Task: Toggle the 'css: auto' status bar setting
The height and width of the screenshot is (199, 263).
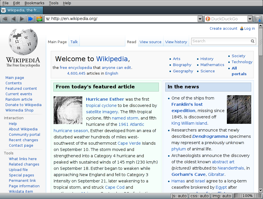Action: pyautogui.click(x=199, y=196)
